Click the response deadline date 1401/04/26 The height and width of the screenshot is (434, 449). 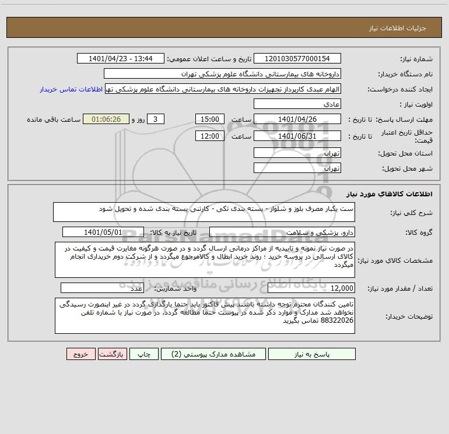pyautogui.click(x=297, y=119)
